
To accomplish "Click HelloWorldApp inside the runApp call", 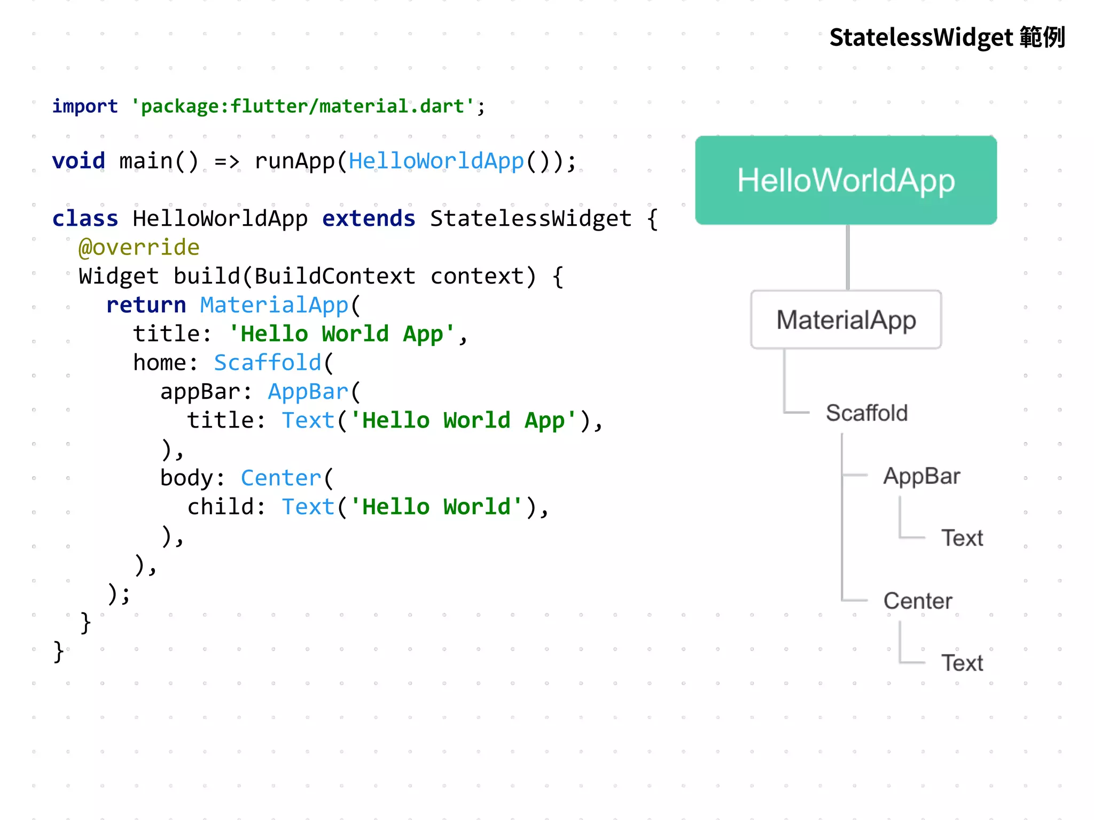I will (436, 161).
